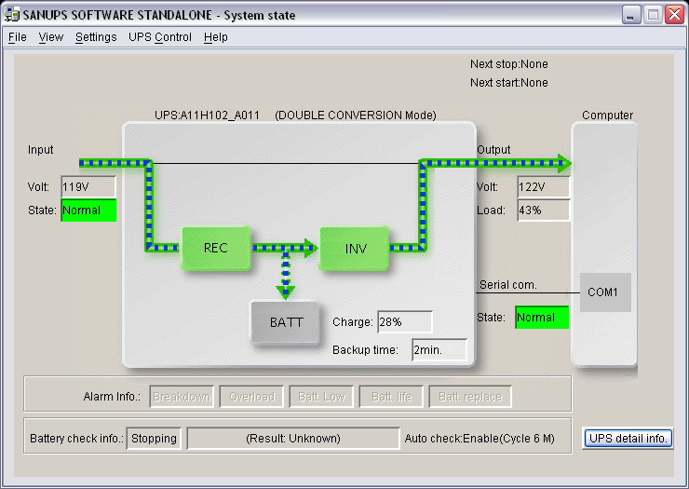Click the Batt. replace alarm indicator
Image resolution: width=689 pixels, height=489 pixels.
(x=470, y=397)
